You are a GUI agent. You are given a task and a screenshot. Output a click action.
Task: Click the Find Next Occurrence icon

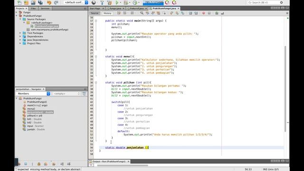click(153, 13)
